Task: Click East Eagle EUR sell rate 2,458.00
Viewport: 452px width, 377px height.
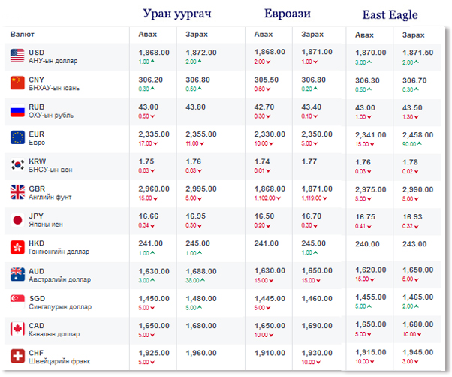Action: [418, 134]
